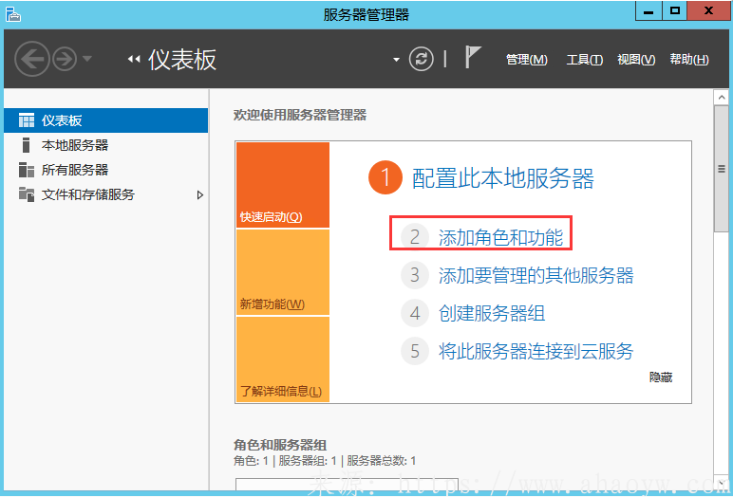Click the 本地服务器 icon in sidebar
733x497 pixels.
coord(26,145)
